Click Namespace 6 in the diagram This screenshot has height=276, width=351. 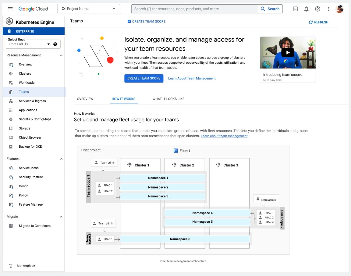[185, 239]
